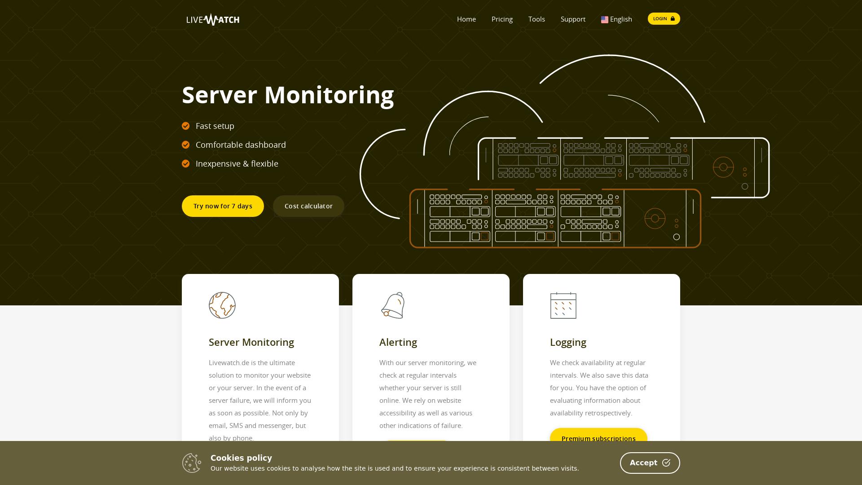
Task: Open the English language selector
Action: pyautogui.click(x=620, y=19)
